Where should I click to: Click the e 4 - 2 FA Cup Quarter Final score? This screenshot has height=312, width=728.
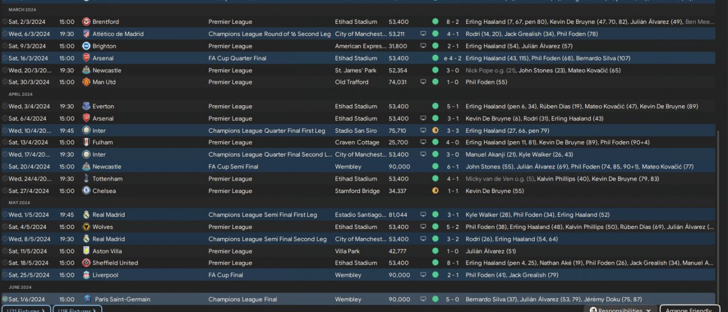point(453,58)
